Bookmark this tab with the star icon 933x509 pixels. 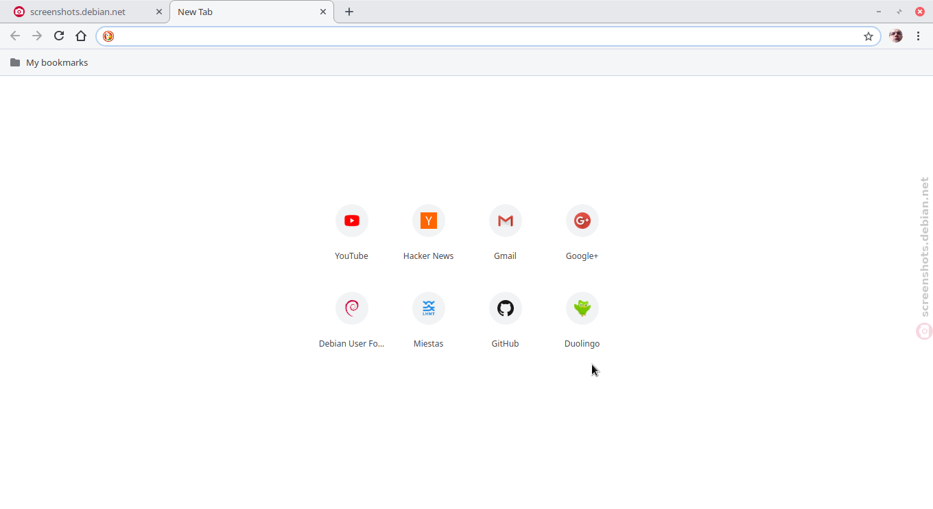[869, 36]
